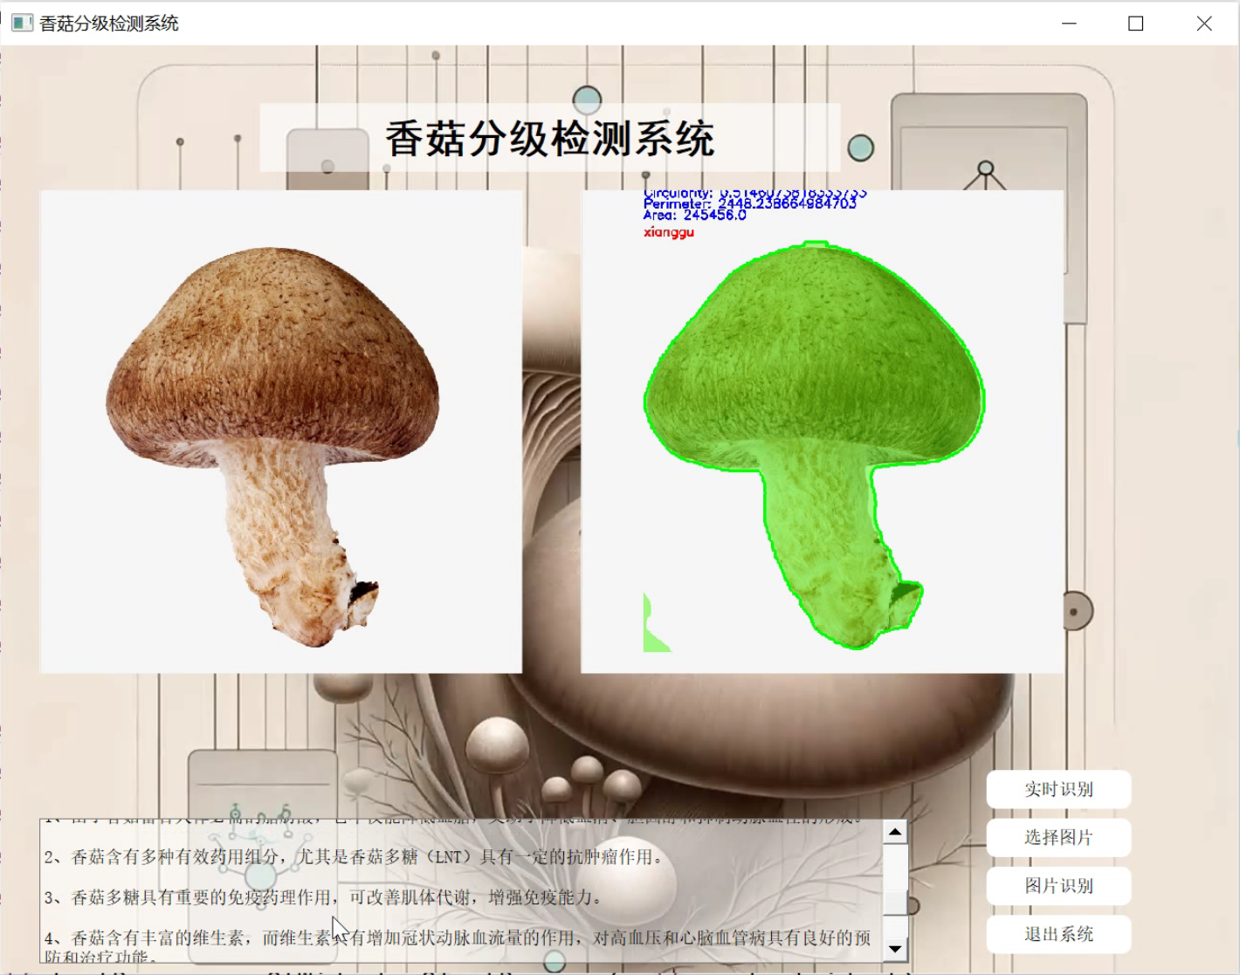Click the Area: 245456.0 value
This screenshot has width=1240, height=975.
pyautogui.click(x=695, y=215)
